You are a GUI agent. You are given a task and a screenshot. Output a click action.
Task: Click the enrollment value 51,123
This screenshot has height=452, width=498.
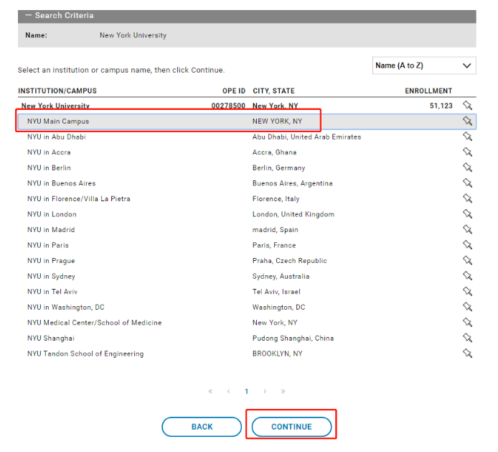(441, 106)
